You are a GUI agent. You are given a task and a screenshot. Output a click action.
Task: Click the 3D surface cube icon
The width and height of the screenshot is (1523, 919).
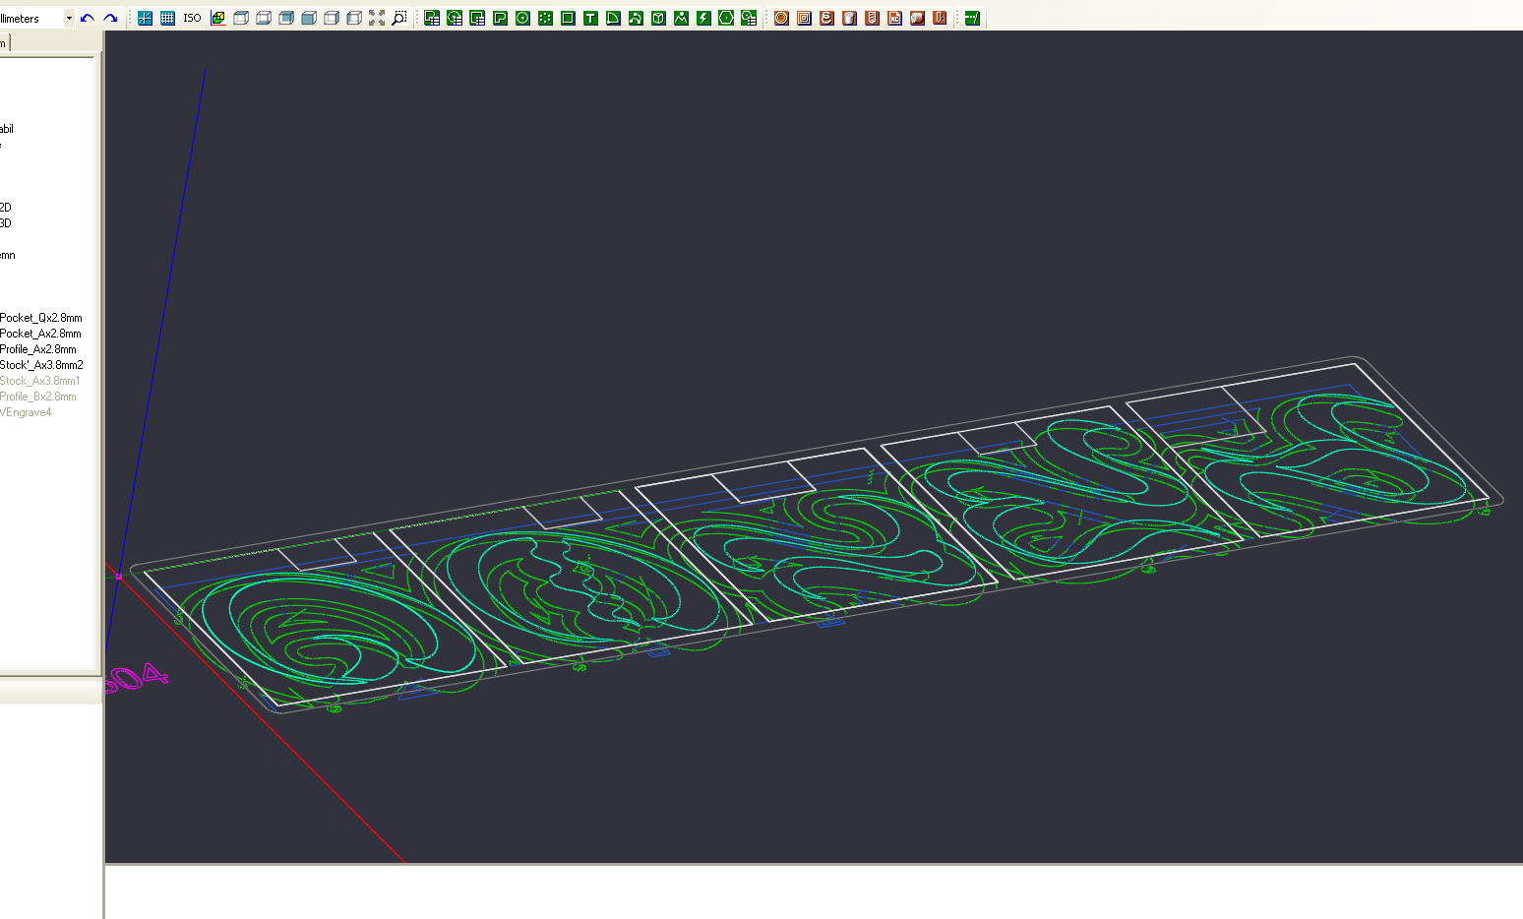tap(658, 18)
